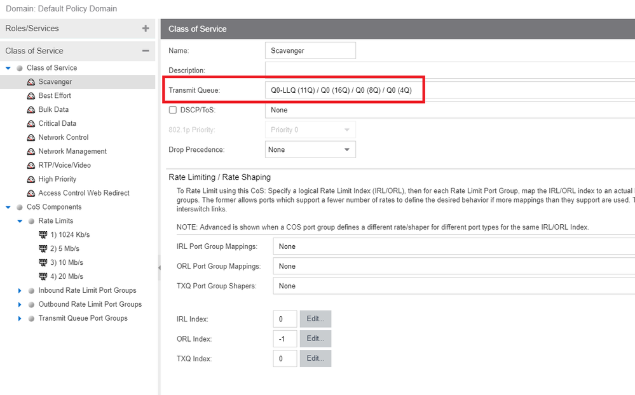This screenshot has width=635, height=395.
Task: Collapse the Class of Service panel header
Action: 146,51
